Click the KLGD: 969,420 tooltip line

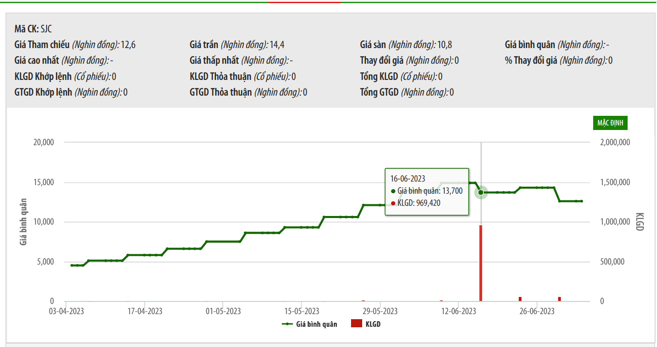click(x=418, y=203)
